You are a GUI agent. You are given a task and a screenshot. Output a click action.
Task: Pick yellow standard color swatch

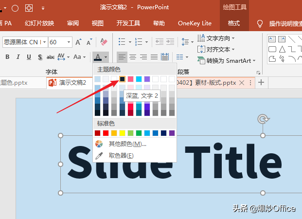pyautogui.click(x=122, y=133)
